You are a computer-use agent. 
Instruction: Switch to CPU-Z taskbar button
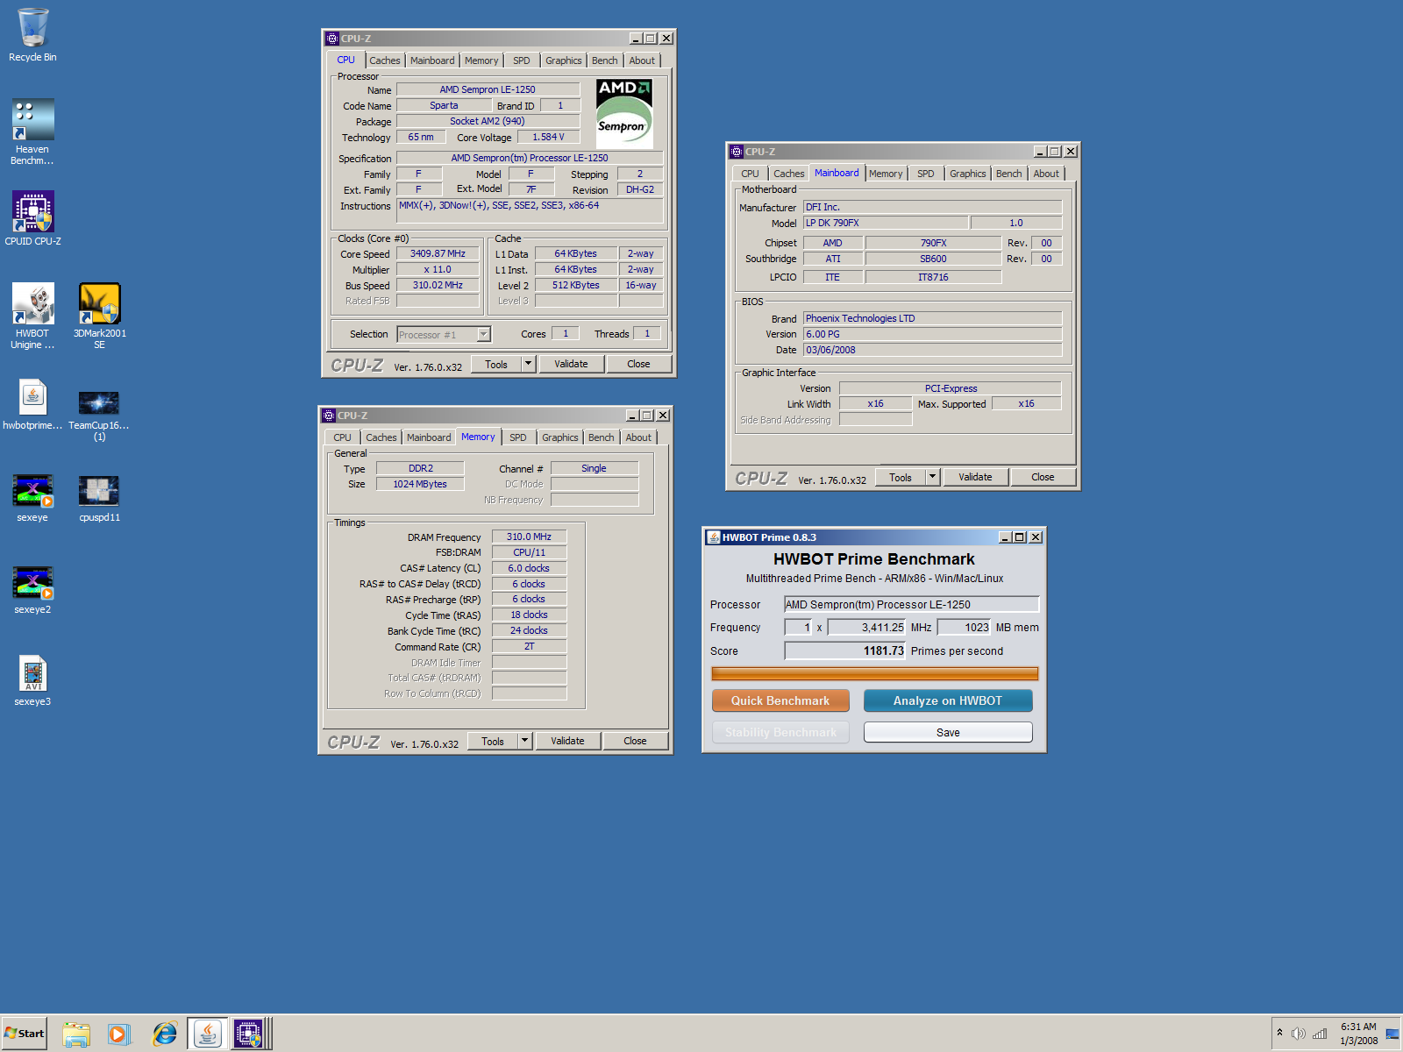point(248,1034)
